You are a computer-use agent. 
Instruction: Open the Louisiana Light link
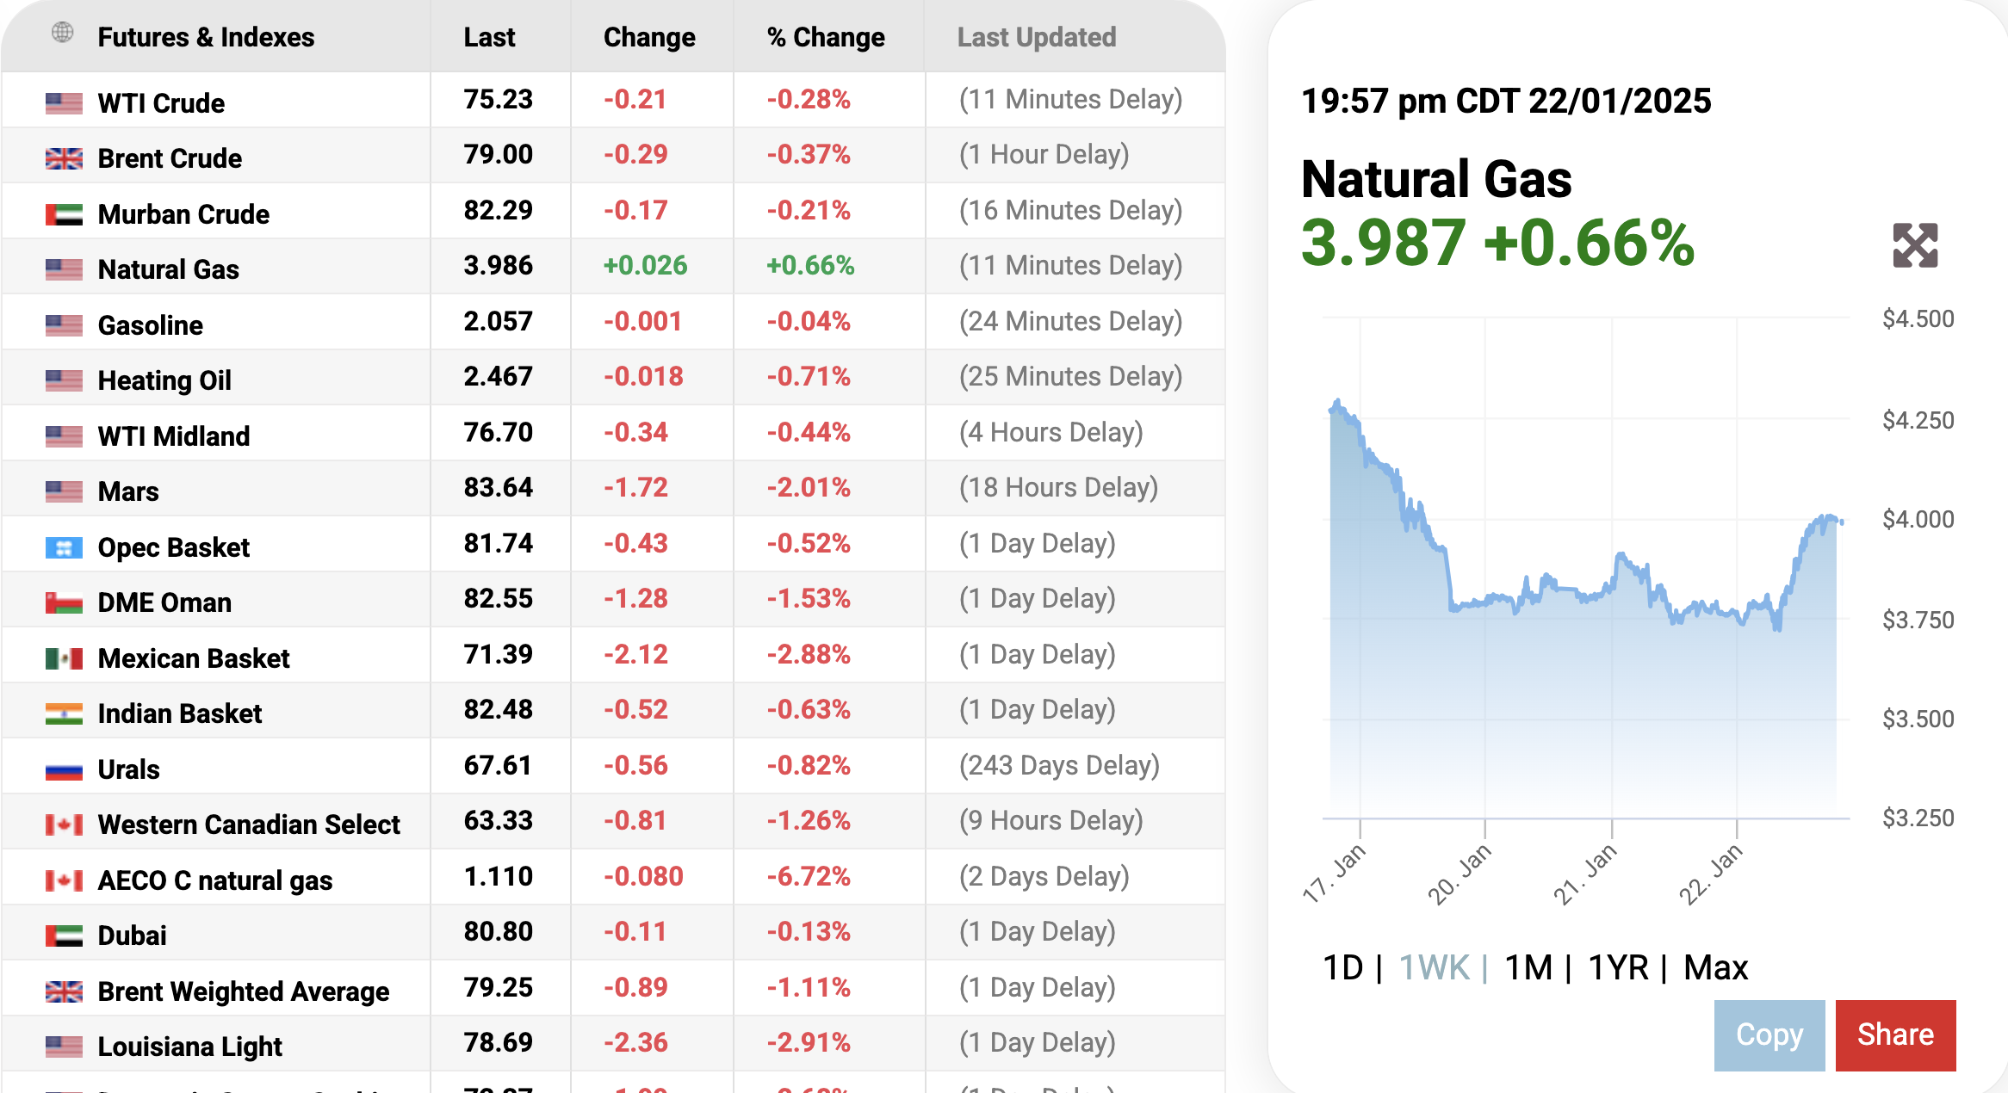click(x=190, y=1047)
